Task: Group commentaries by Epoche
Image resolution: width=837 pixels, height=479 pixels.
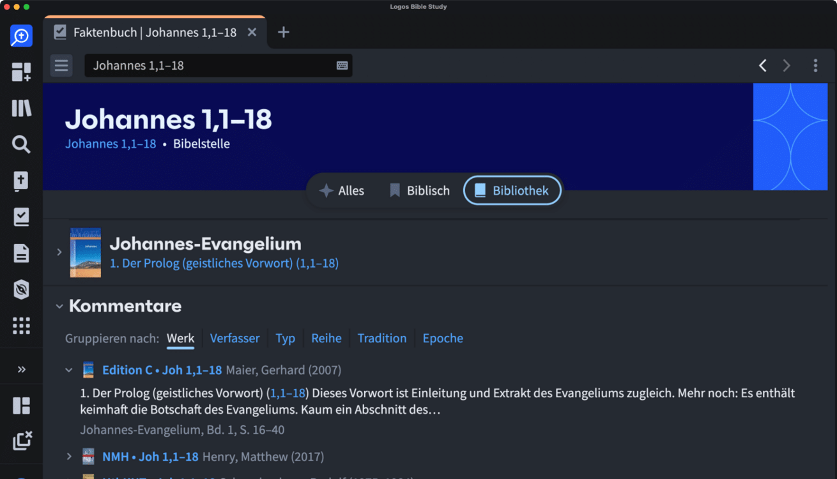Action: [x=443, y=338]
